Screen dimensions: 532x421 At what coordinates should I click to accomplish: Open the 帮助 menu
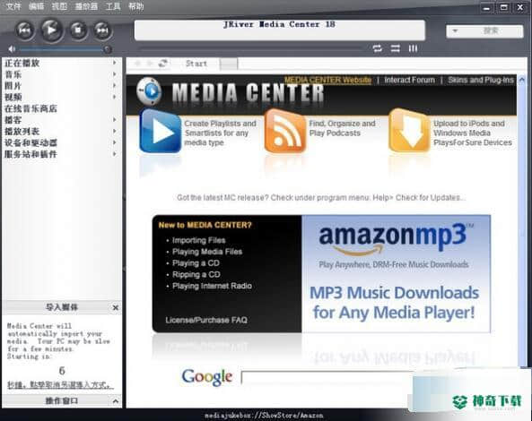(135, 6)
